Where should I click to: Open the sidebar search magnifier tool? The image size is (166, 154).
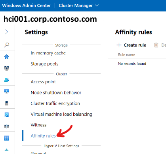(7, 45)
